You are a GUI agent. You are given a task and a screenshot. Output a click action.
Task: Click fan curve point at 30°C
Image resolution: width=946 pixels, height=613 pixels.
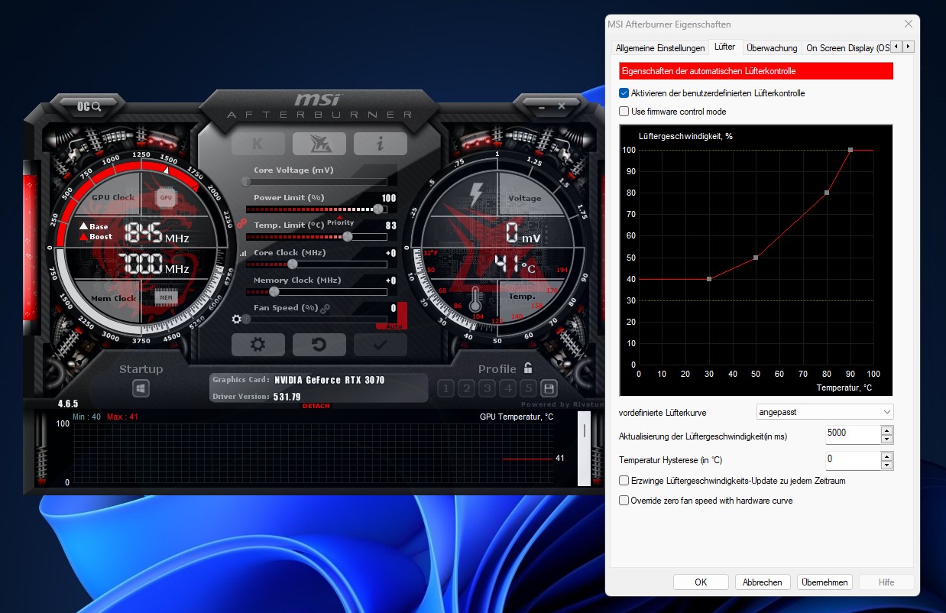709,279
